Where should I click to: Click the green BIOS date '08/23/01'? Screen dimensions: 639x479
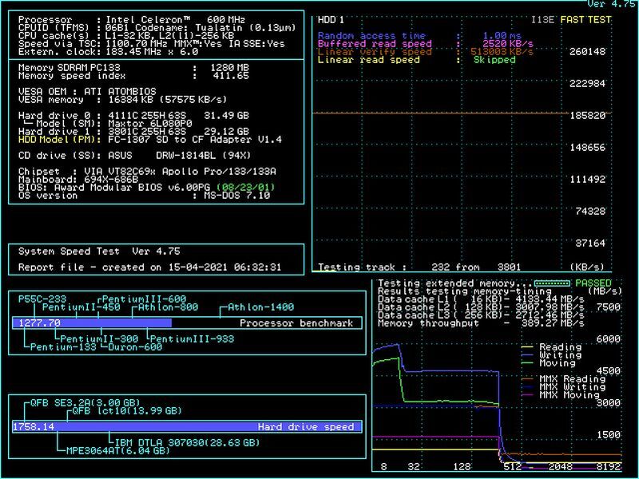[246, 188]
